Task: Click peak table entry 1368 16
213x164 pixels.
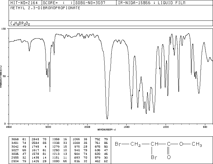Action: pyautogui.click(x=60, y=139)
